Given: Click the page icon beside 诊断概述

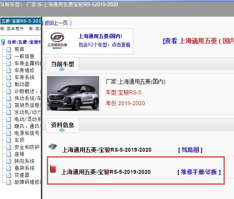Looking at the screenshot, I should coord(9,92).
